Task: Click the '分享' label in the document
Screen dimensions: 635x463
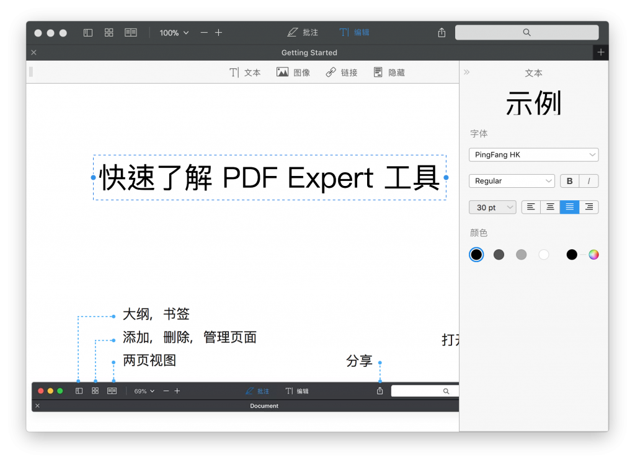Action: click(x=359, y=361)
